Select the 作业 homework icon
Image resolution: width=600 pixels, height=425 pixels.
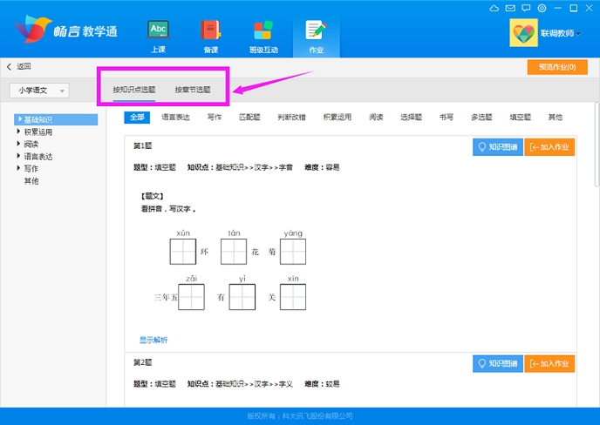(315, 36)
